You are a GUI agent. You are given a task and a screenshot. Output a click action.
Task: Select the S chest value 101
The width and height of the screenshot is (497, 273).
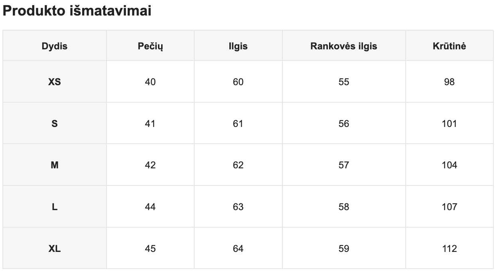tap(449, 124)
